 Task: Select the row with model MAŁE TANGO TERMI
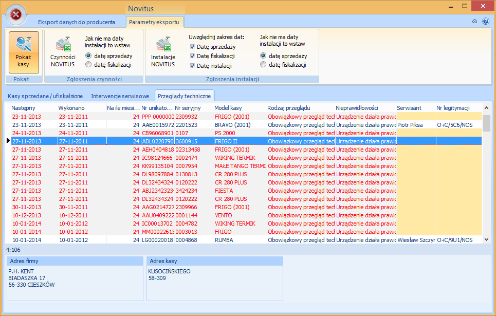(x=246, y=166)
